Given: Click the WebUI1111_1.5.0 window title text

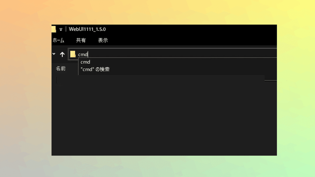Looking at the screenshot, I should pos(87,29).
